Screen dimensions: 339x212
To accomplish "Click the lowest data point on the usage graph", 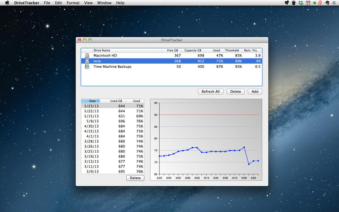I will pyautogui.click(x=249, y=164).
